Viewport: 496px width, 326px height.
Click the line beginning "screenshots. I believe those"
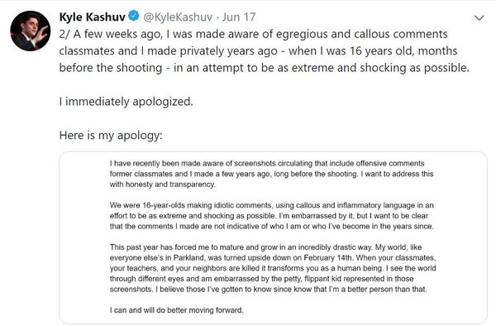coord(268,290)
